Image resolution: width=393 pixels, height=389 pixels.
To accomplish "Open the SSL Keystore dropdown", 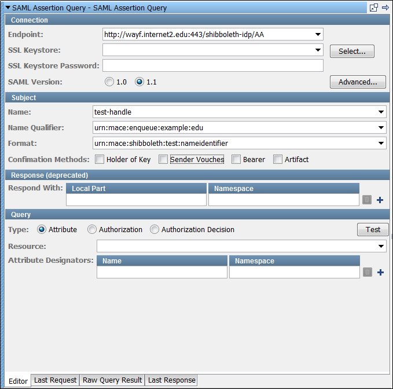I will pyautogui.click(x=318, y=50).
